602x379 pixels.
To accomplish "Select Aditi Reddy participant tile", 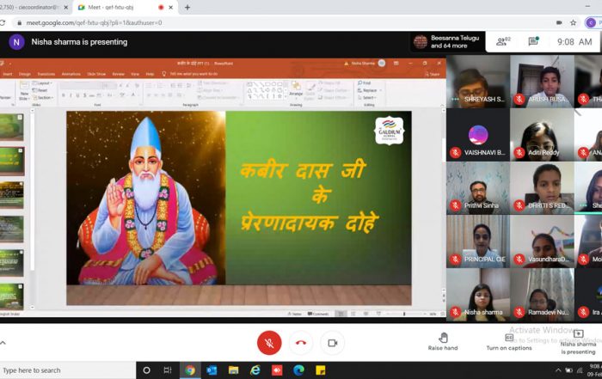I will (542, 135).
